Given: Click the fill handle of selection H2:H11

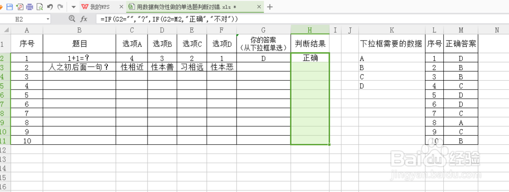Looking at the screenshot, I should (x=329, y=144).
